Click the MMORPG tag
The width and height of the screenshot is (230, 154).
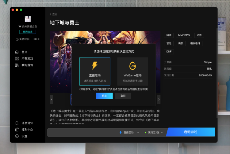pyautogui.click(x=184, y=35)
